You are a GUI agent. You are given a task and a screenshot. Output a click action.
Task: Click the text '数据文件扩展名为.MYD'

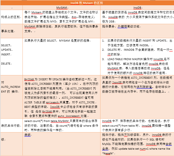(x=40, y=21)
